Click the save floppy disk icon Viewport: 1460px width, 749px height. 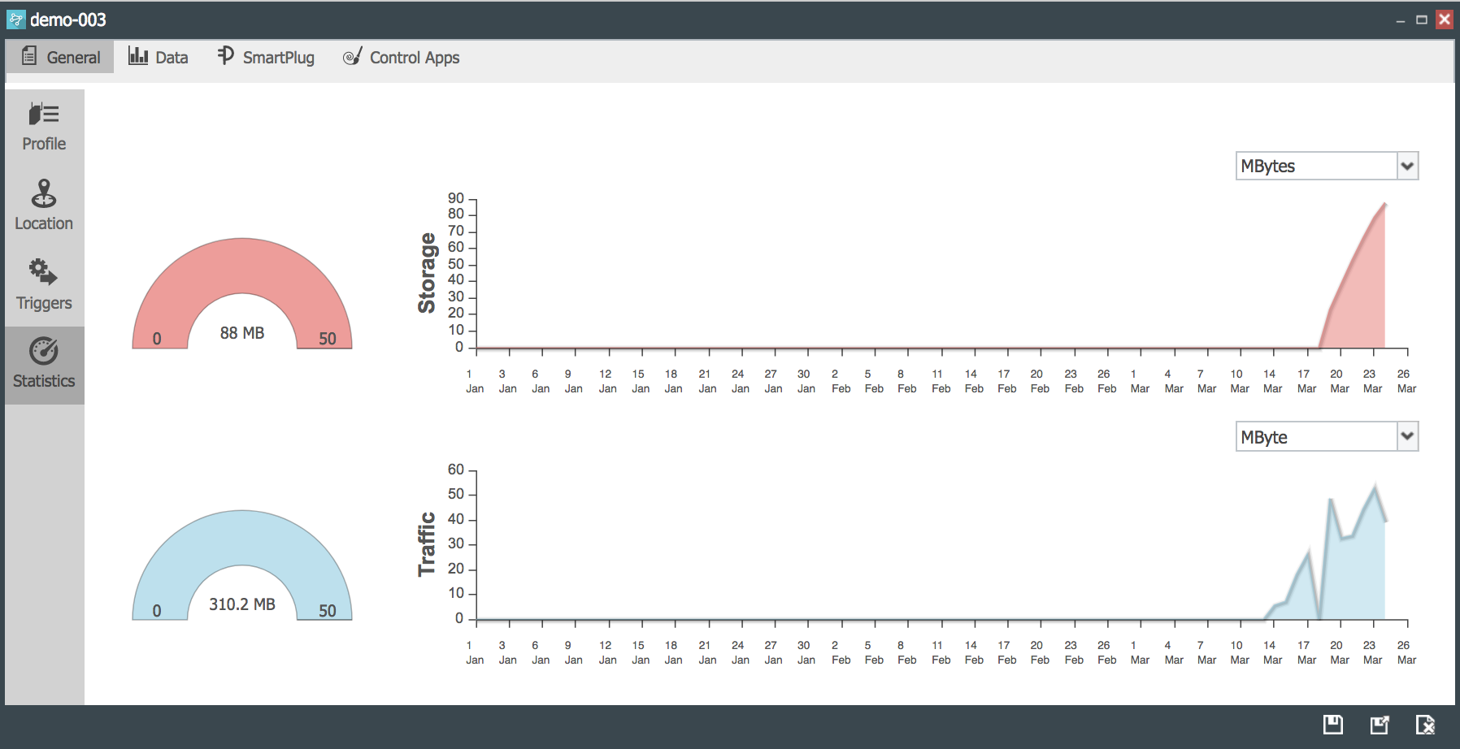point(1333,725)
